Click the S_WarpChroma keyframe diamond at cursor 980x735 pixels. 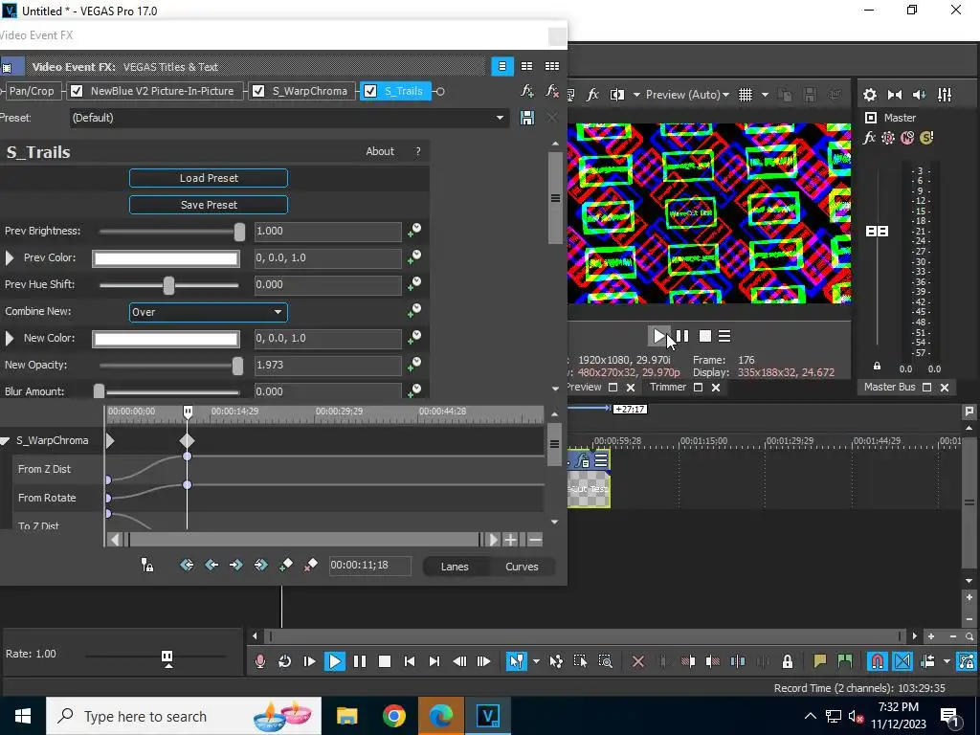(x=187, y=440)
